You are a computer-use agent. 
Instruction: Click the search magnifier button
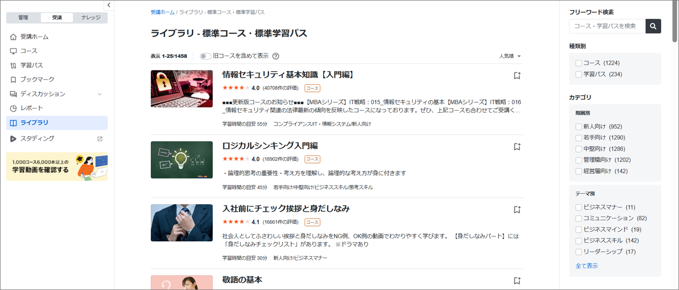(653, 26)
